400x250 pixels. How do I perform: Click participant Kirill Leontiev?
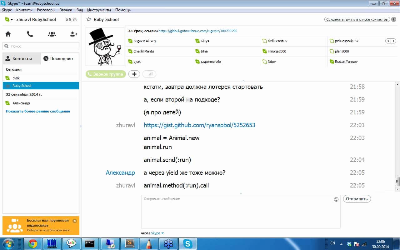[277, 41]
